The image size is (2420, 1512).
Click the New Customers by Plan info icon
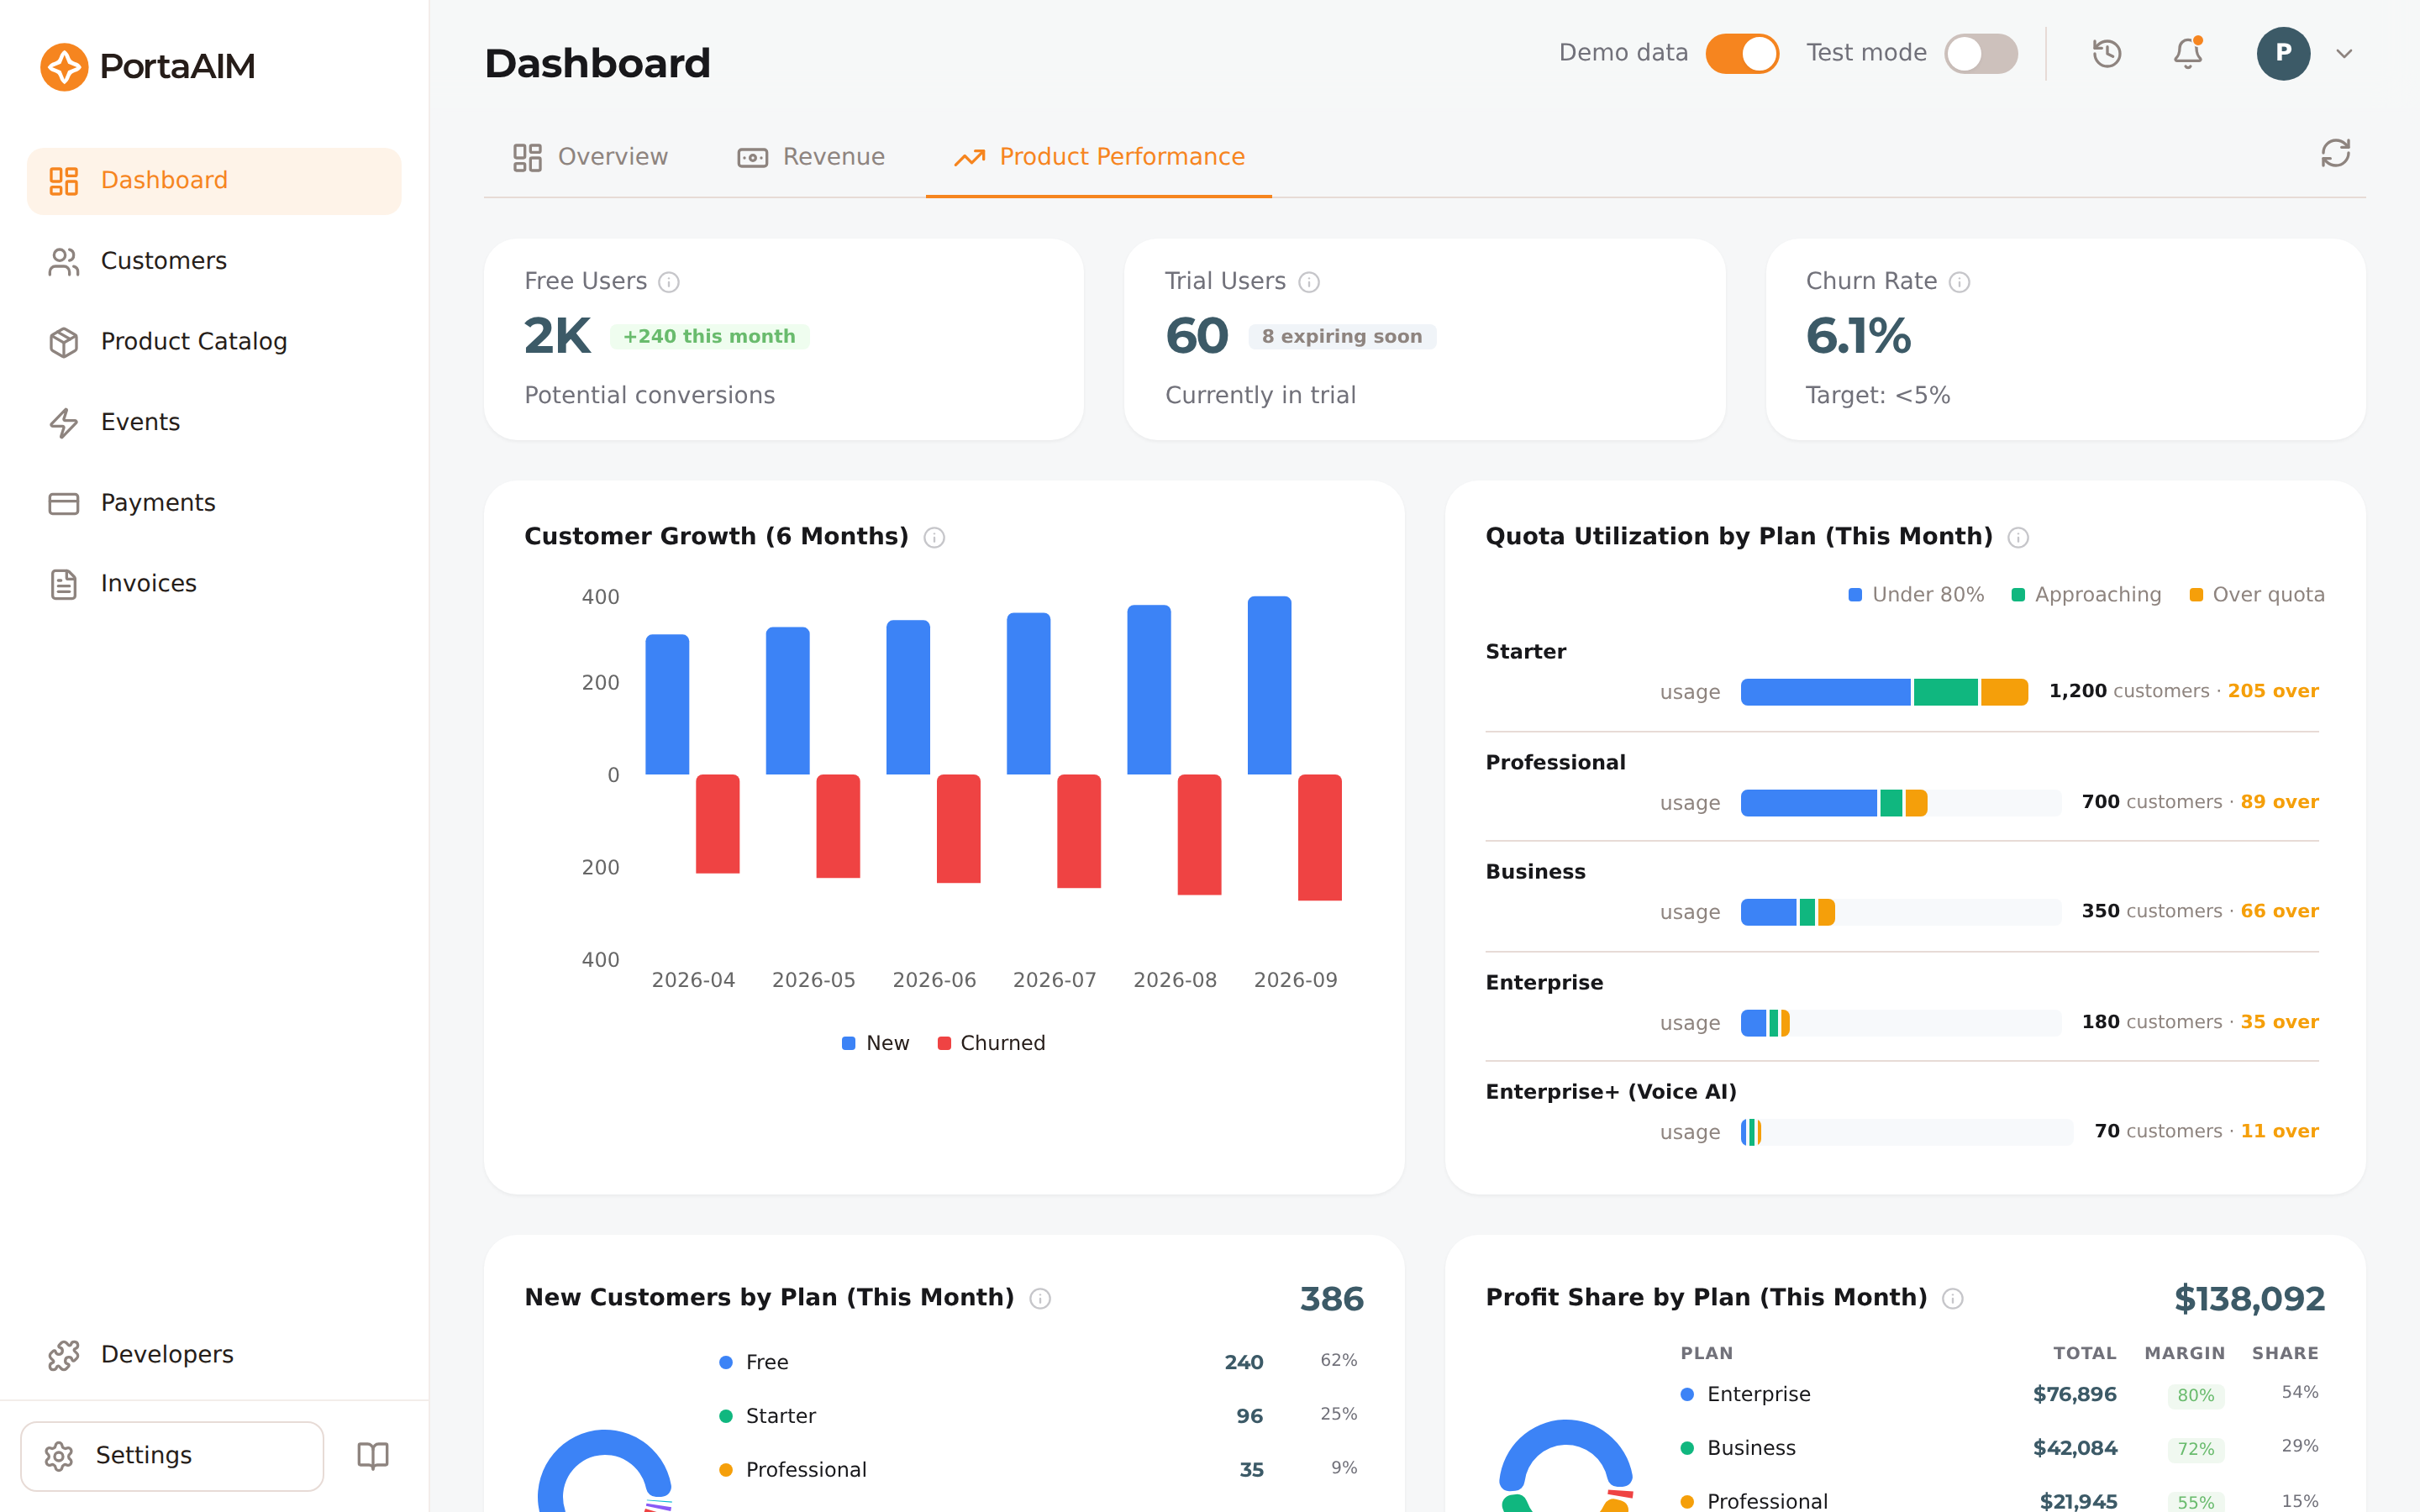point(1040,1298)
